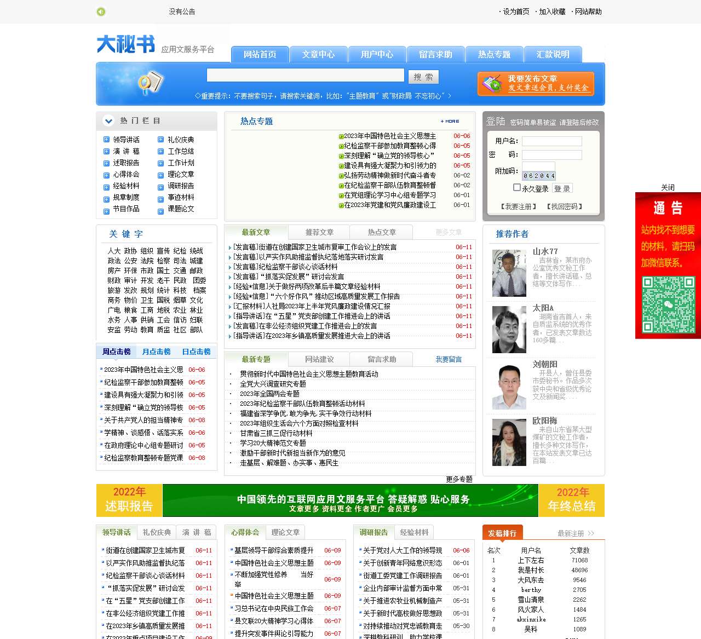The width and height of the screenshot is (701, 639).
Task: Switch to the 日点击榜 tab
Action: pos(196,352)
